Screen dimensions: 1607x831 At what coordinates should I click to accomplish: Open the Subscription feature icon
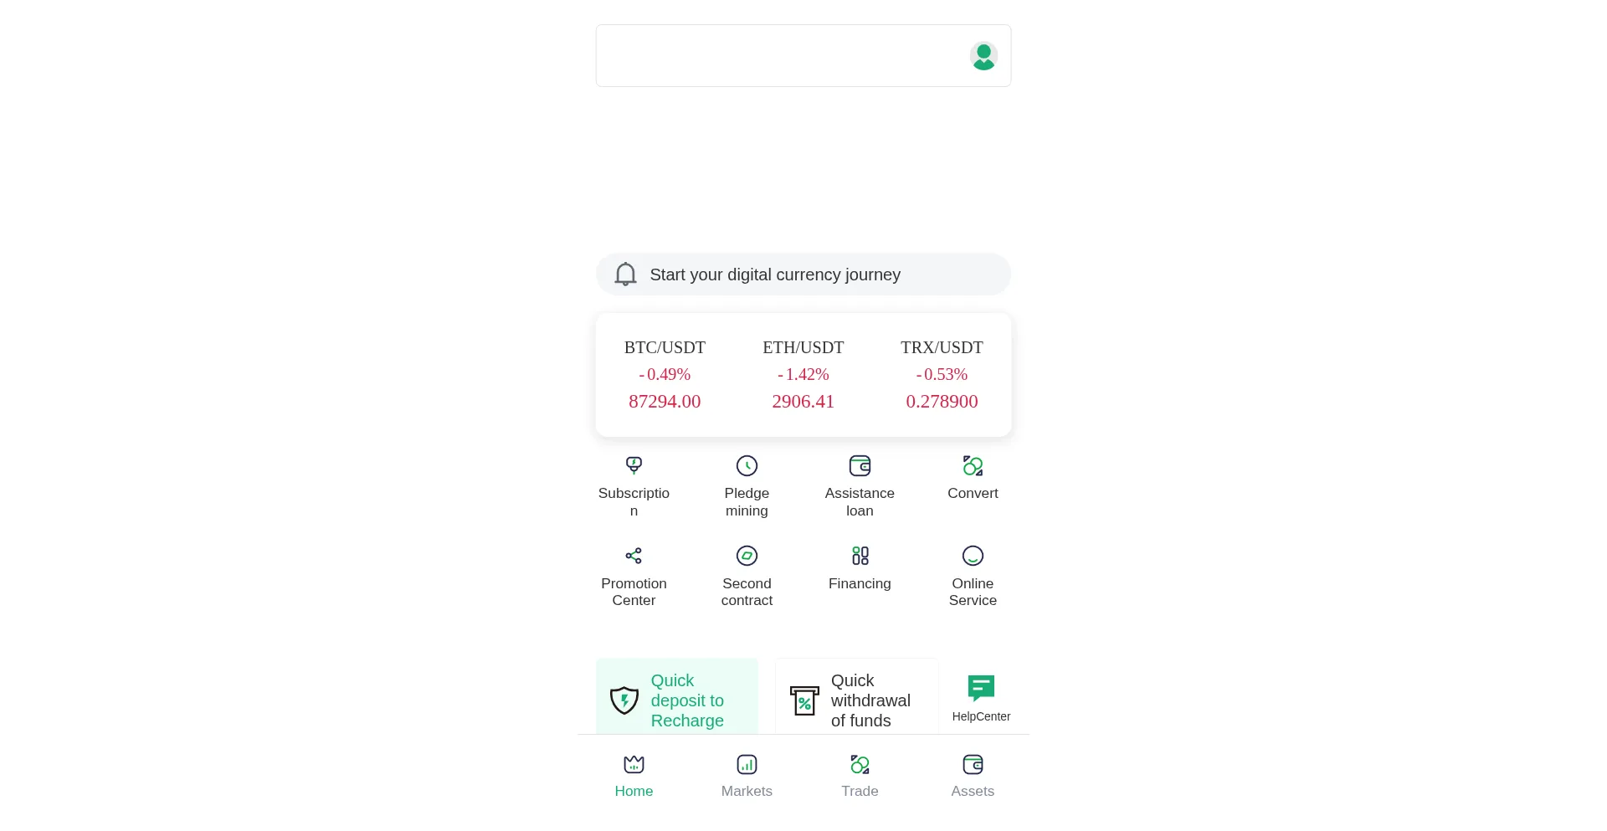pos(634,466)
